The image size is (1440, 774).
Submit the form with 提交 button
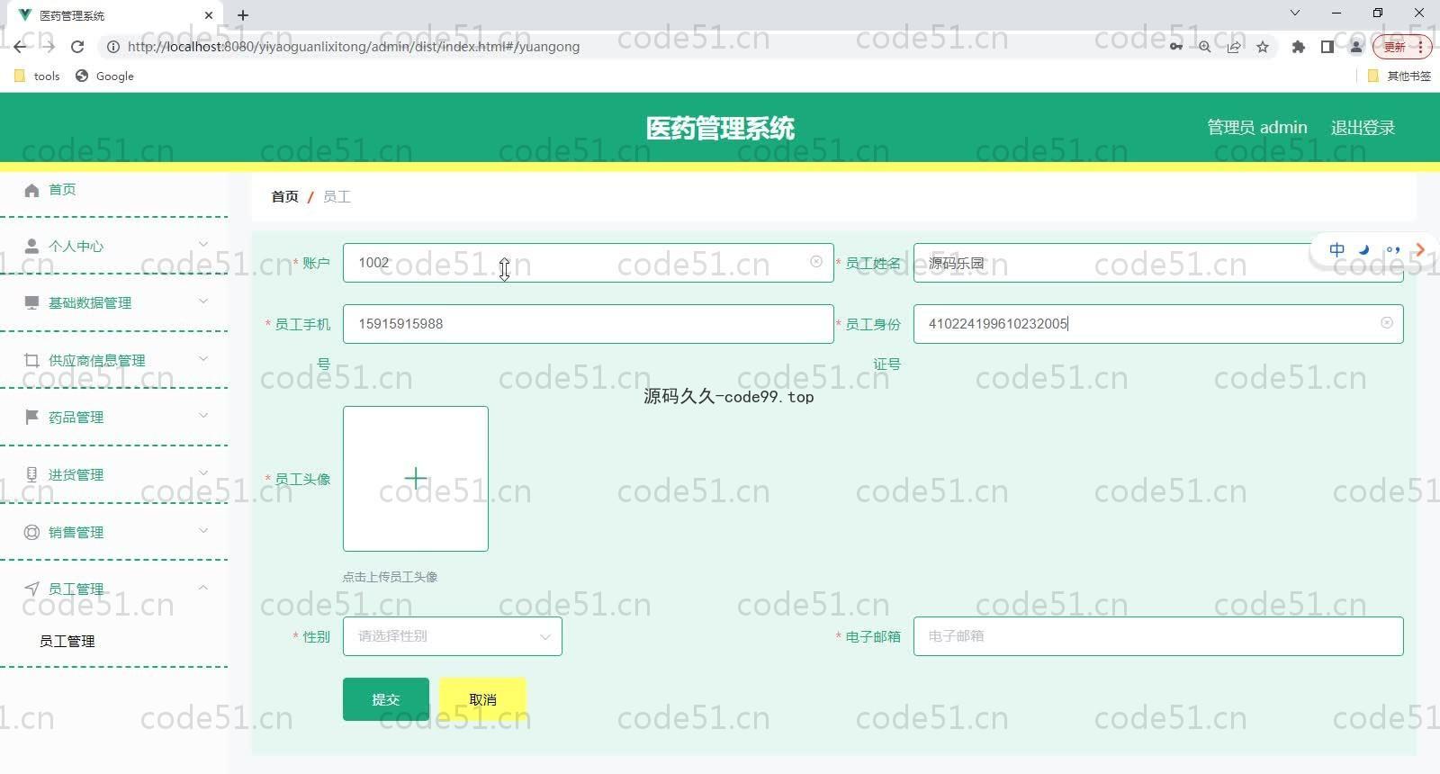coord(386,699)
